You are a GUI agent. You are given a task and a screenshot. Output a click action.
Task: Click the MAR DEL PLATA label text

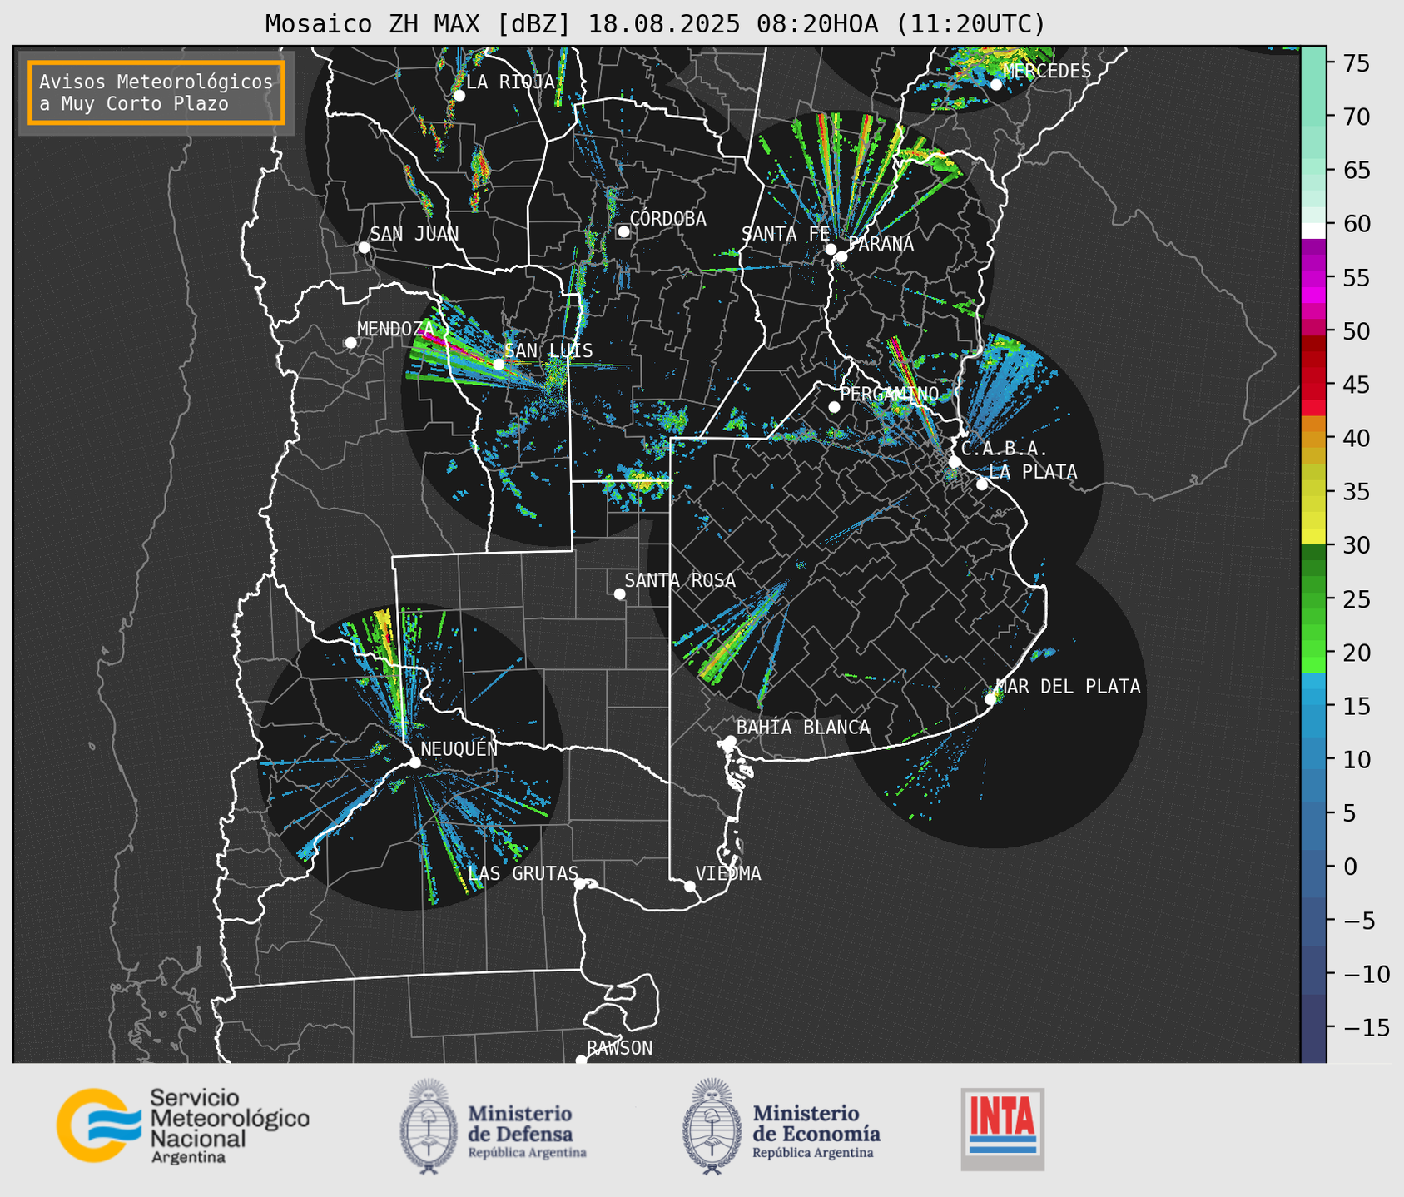pos(1068,686)
